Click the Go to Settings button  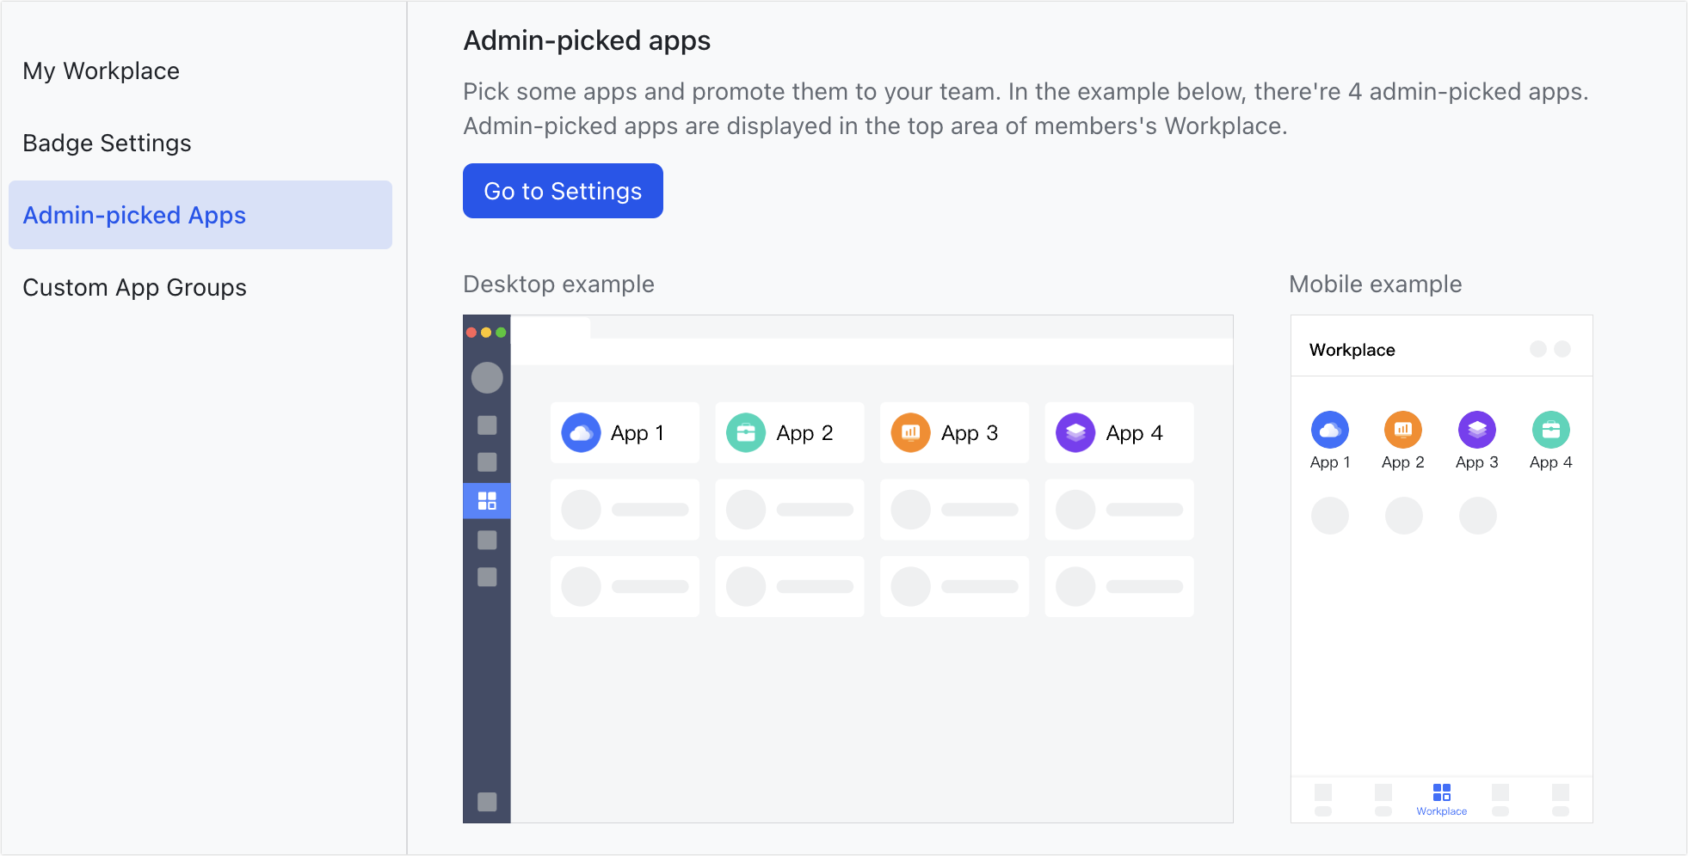(562, 191)
